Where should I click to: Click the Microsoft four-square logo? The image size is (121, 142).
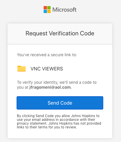tap(47, 10)
